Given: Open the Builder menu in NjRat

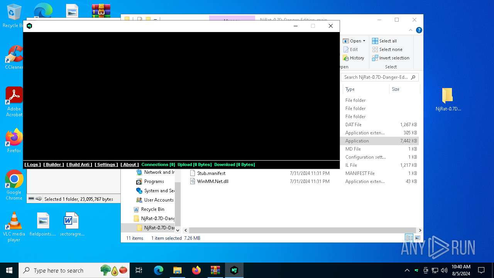Looking at the screenshot, I should [54, 164].
